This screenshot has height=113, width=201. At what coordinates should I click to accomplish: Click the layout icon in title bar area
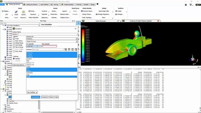point(191,5)
